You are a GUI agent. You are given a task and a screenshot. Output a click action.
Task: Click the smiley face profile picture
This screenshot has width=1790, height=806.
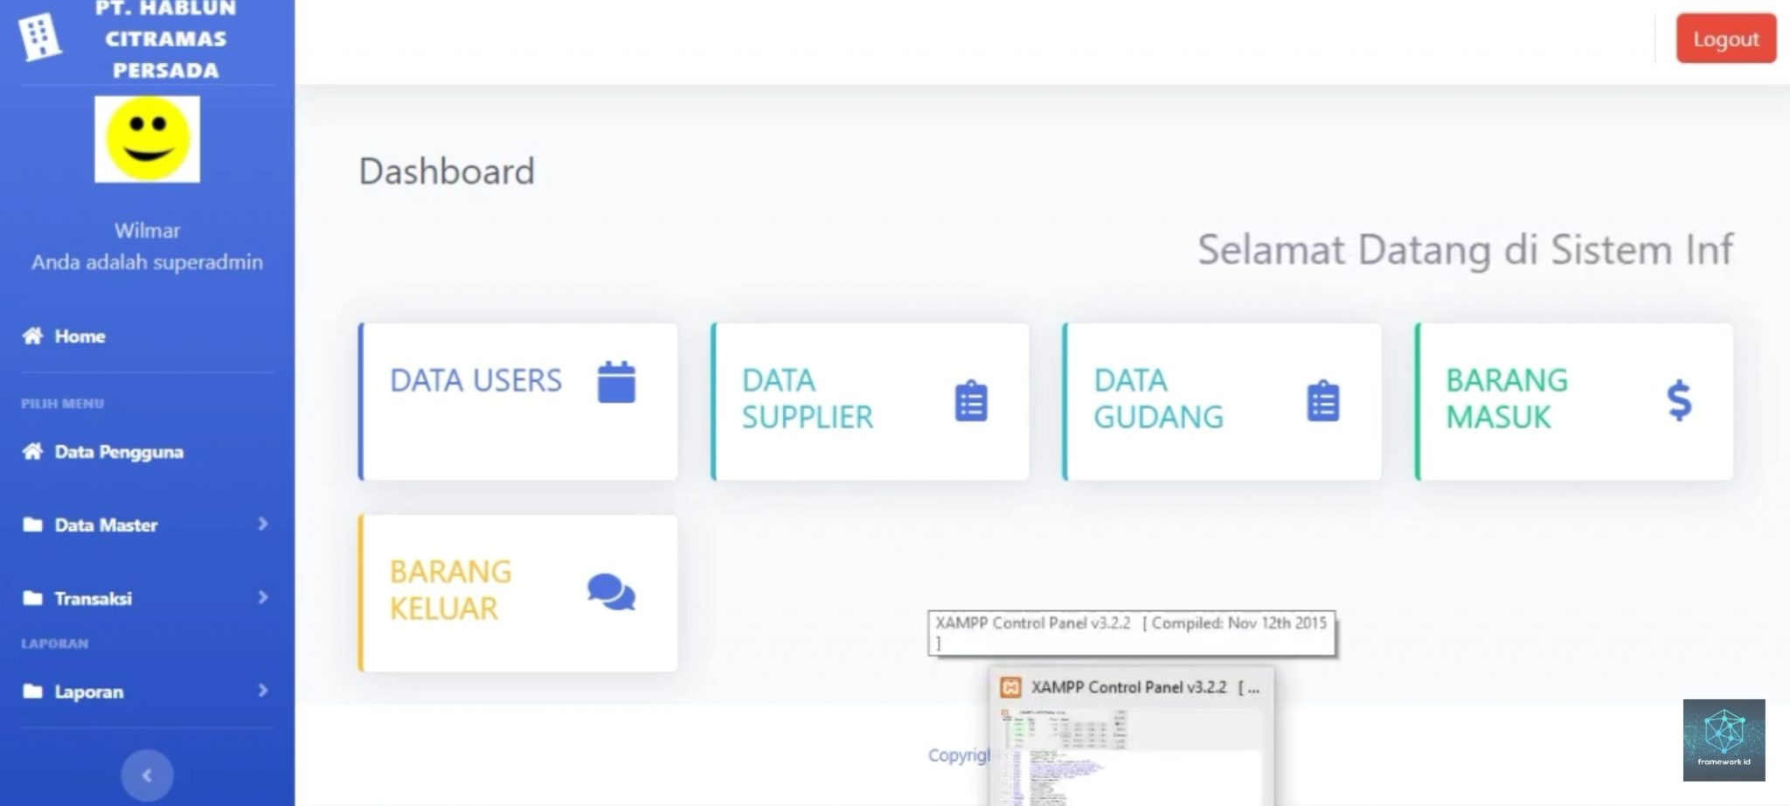click(147, 140)
